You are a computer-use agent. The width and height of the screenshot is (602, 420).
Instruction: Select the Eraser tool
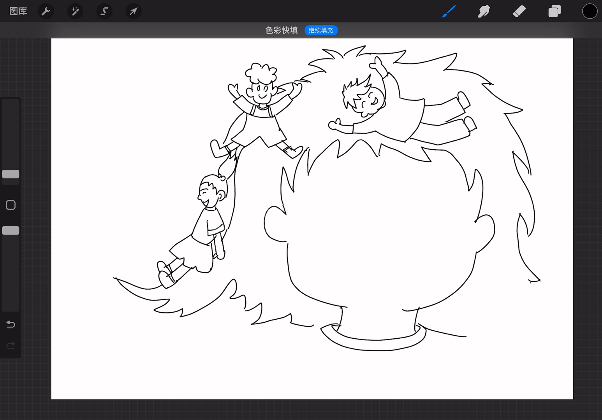pyautogui.click(x=519, y=11)
